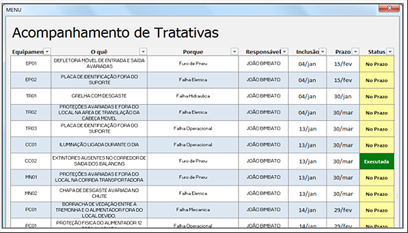The height and width of the screenshot is (233, 408).
Task: Open the Equipamento column filter dropdown
Action: [x=47, y=51]
